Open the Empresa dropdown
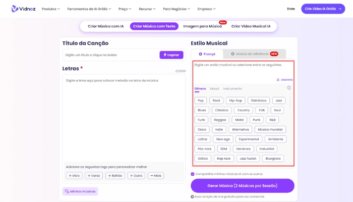Screen dimensions: 353x202 pos(207,9)
